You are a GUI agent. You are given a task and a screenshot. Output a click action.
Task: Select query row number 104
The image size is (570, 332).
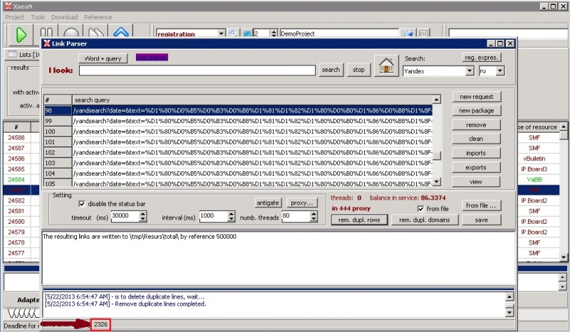239,173
